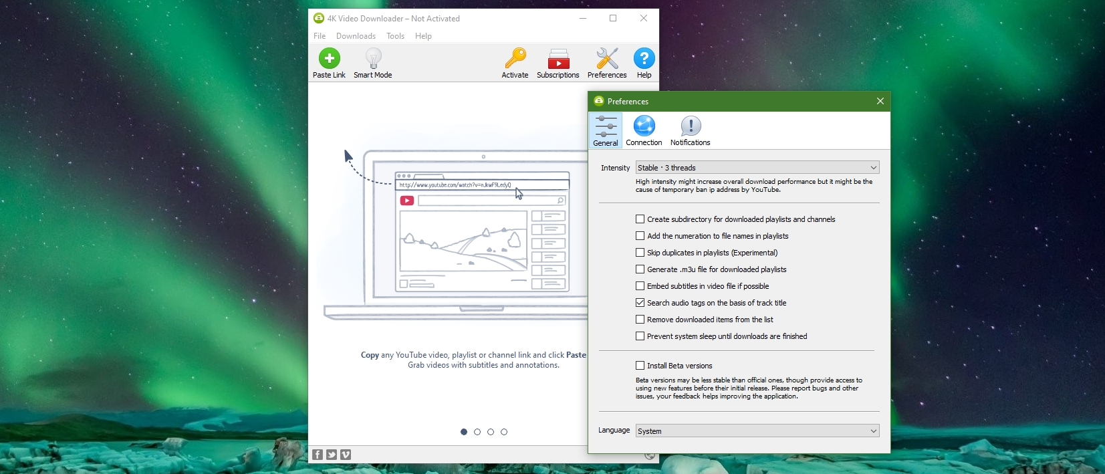This screenshot has width=1105, height=474.
Task: Click the green Paste Link icon
Action: [x=329, y=58]
